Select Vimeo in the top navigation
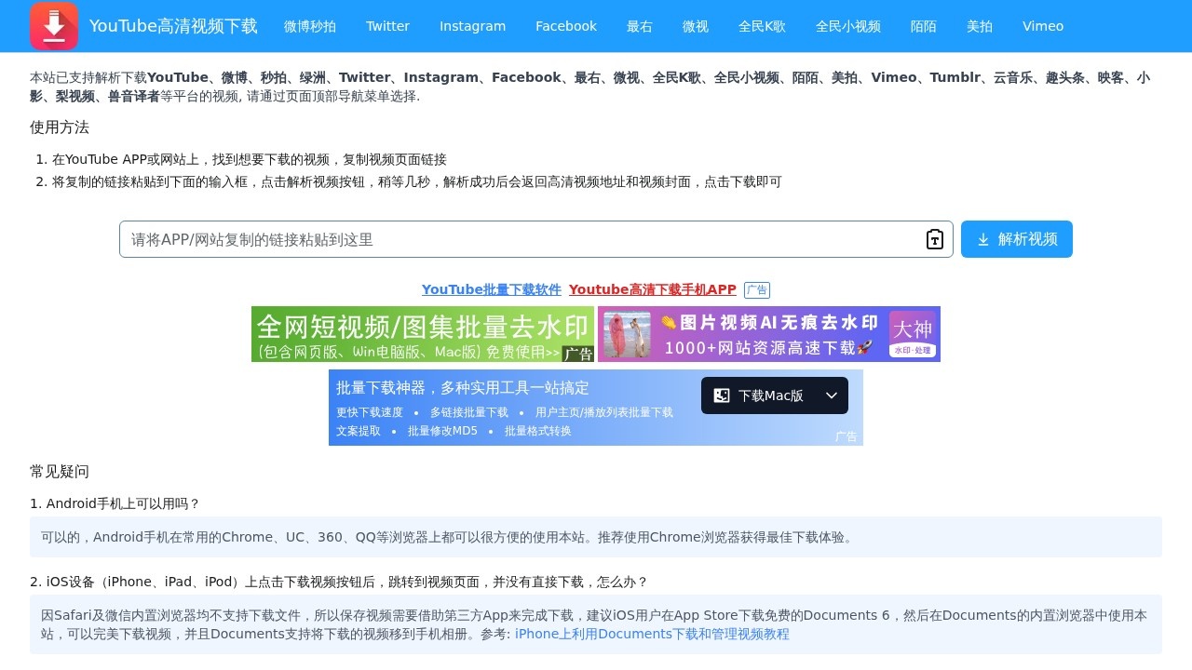 (1042, 26)
